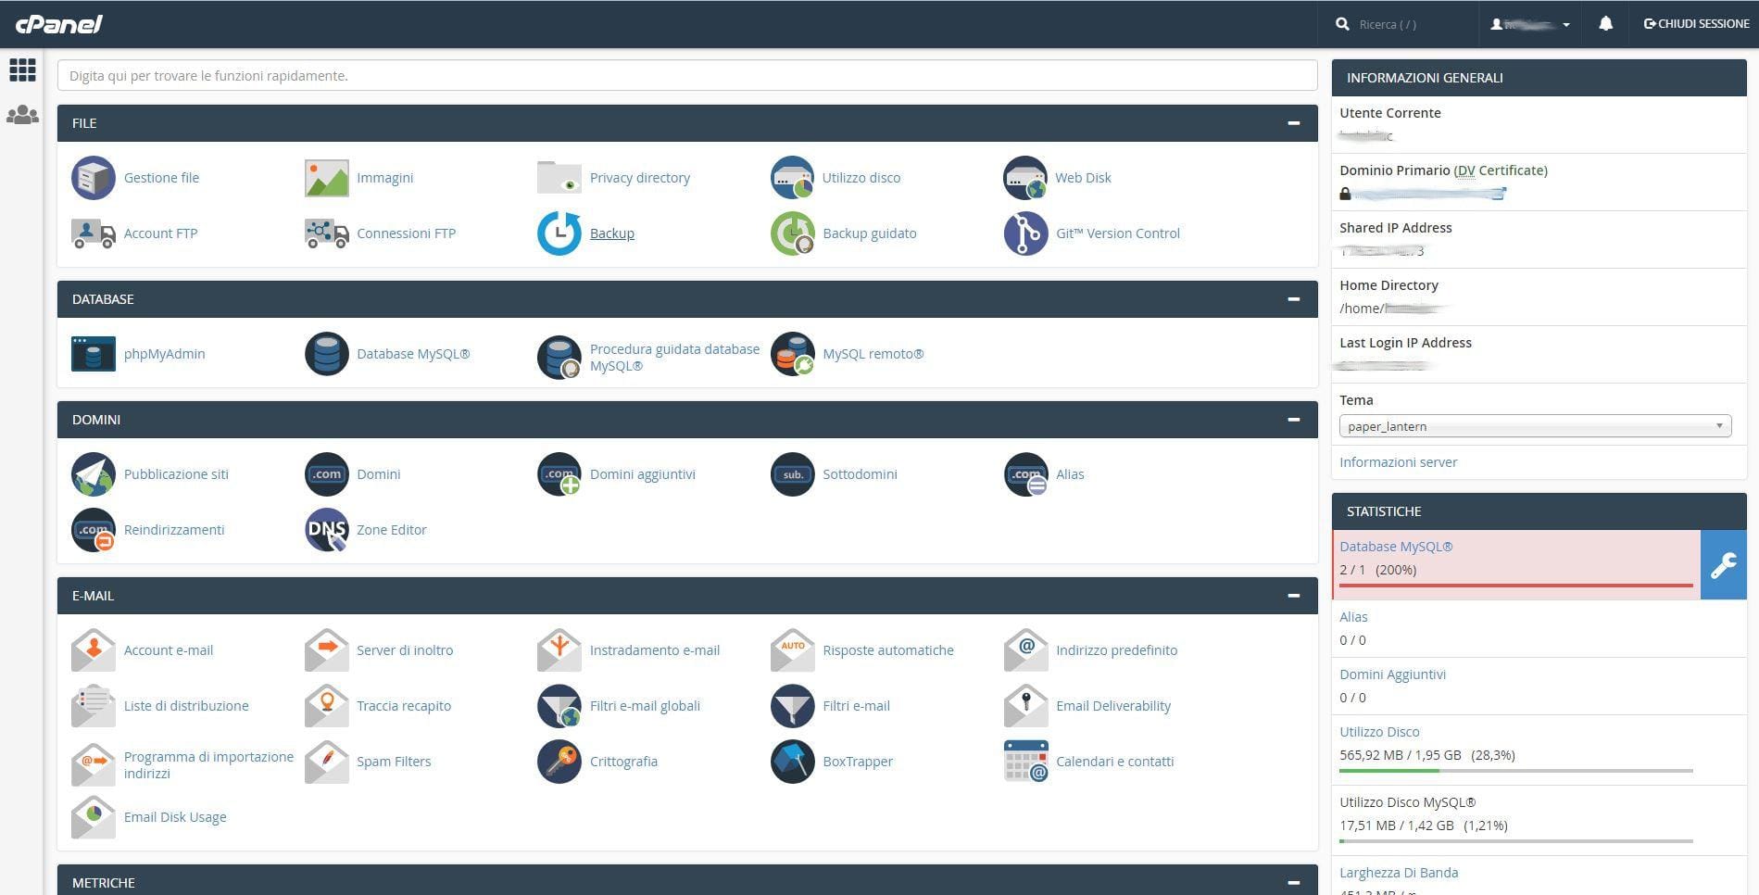Open the phpMyAdmin icon
This screenshot has height=895, width=1759.
pyautogui.click(x=94, y=354)
